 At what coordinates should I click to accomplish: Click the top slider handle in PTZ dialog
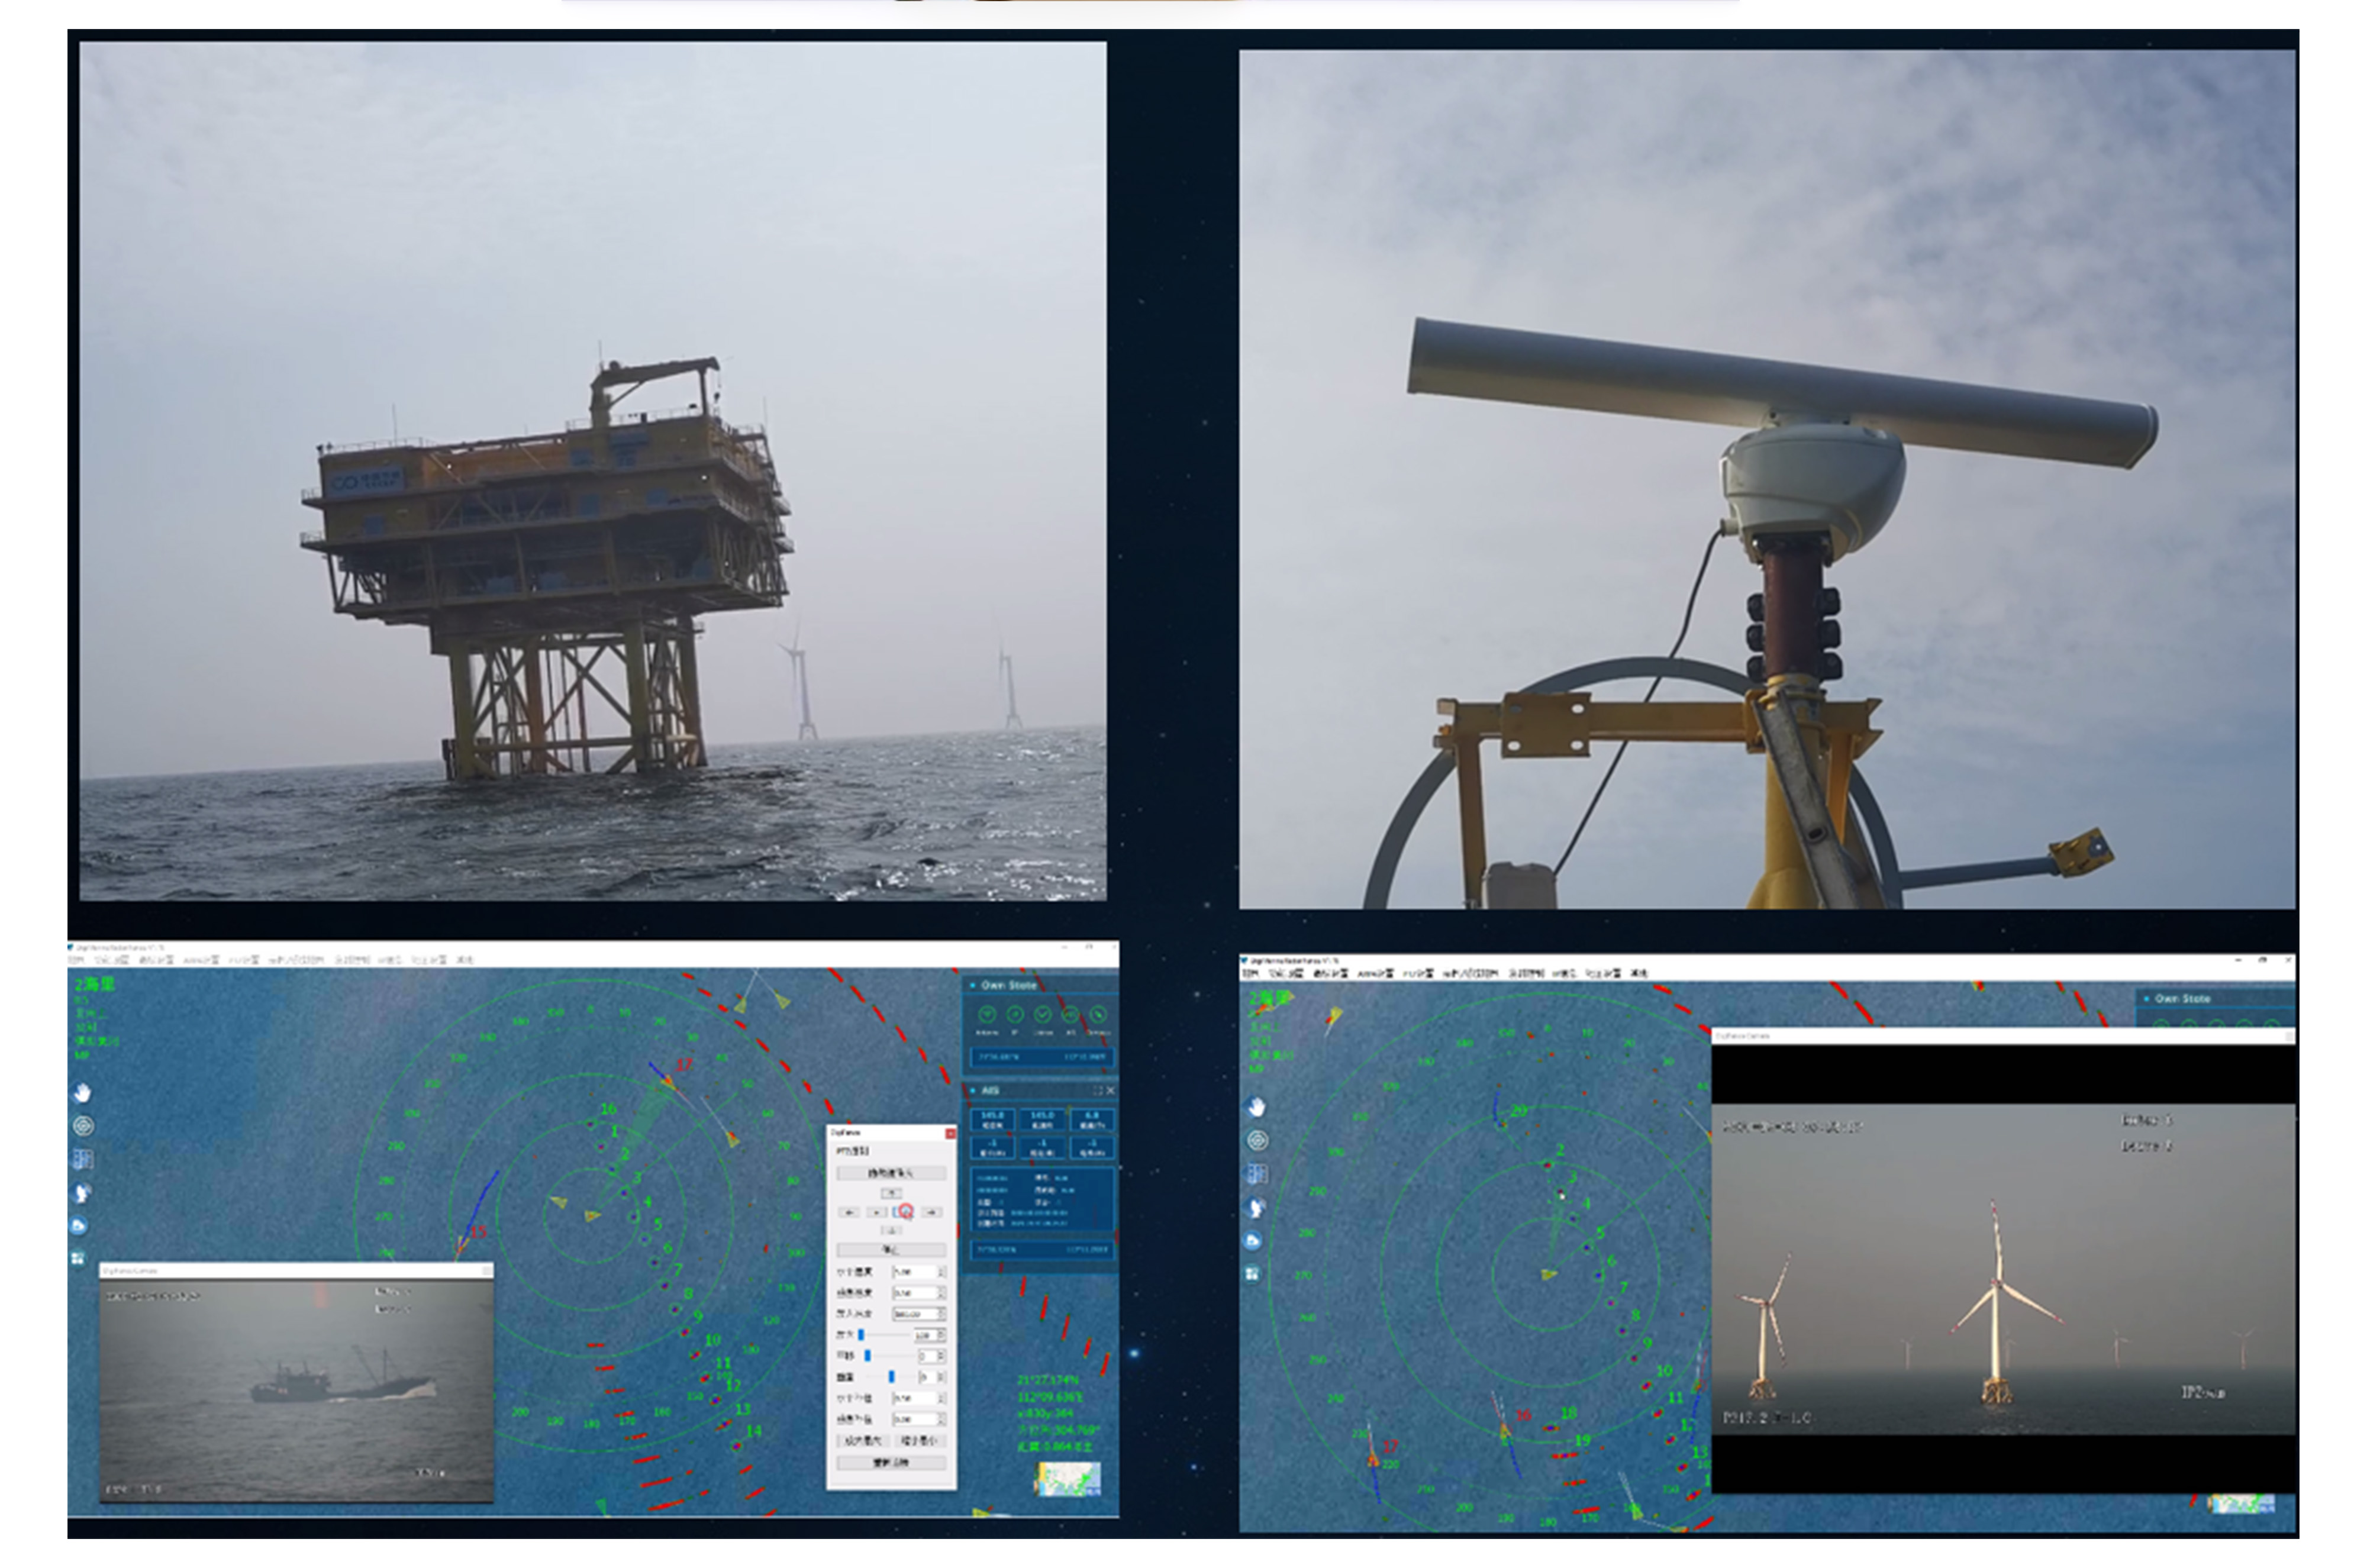[861, 1335]
